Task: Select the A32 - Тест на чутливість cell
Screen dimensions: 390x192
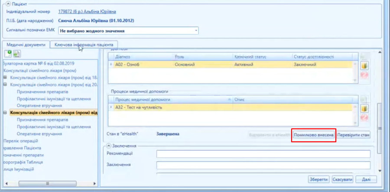Action: [173, 107]
